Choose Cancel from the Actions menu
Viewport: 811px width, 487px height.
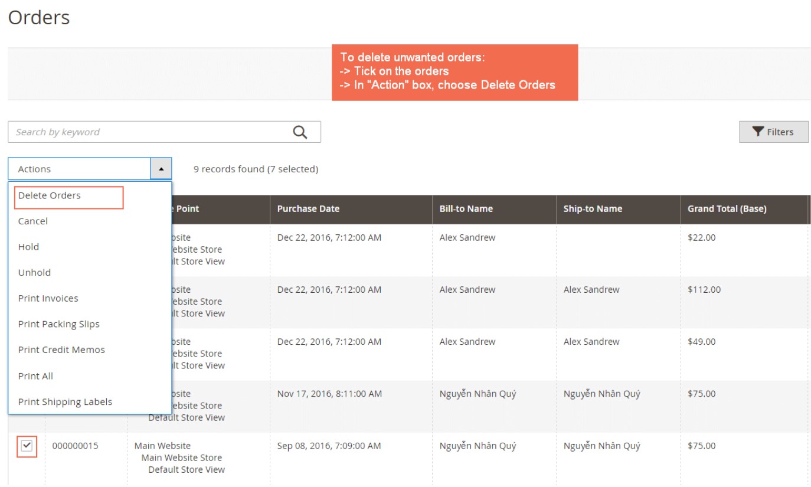[x=33, y=221]
